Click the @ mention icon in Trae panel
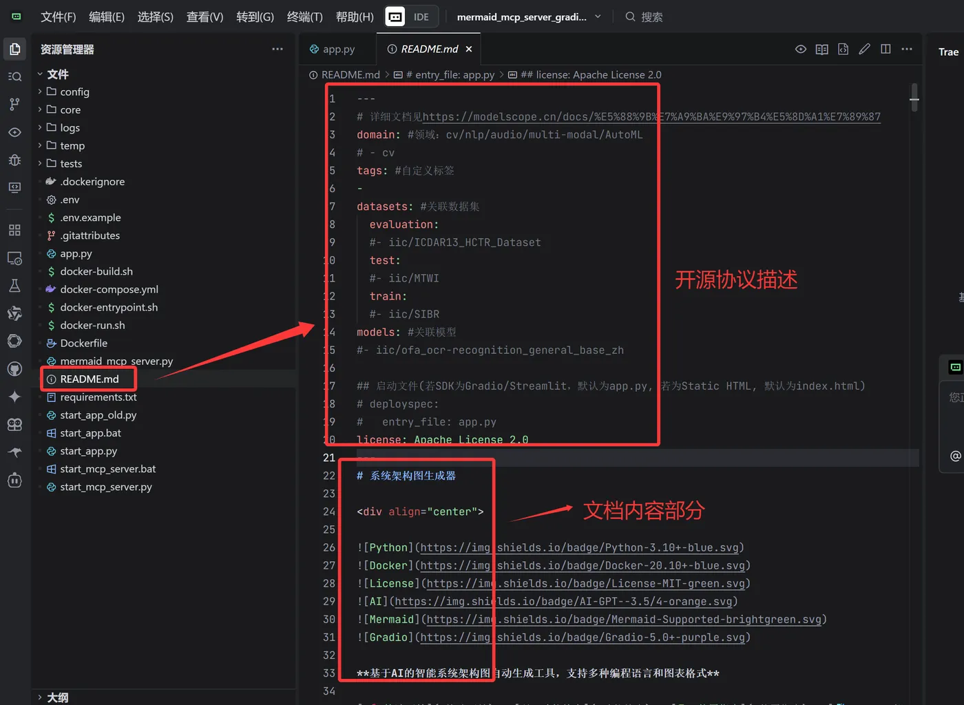The width and height of the screenshot is (964, 705). point(955,456)
